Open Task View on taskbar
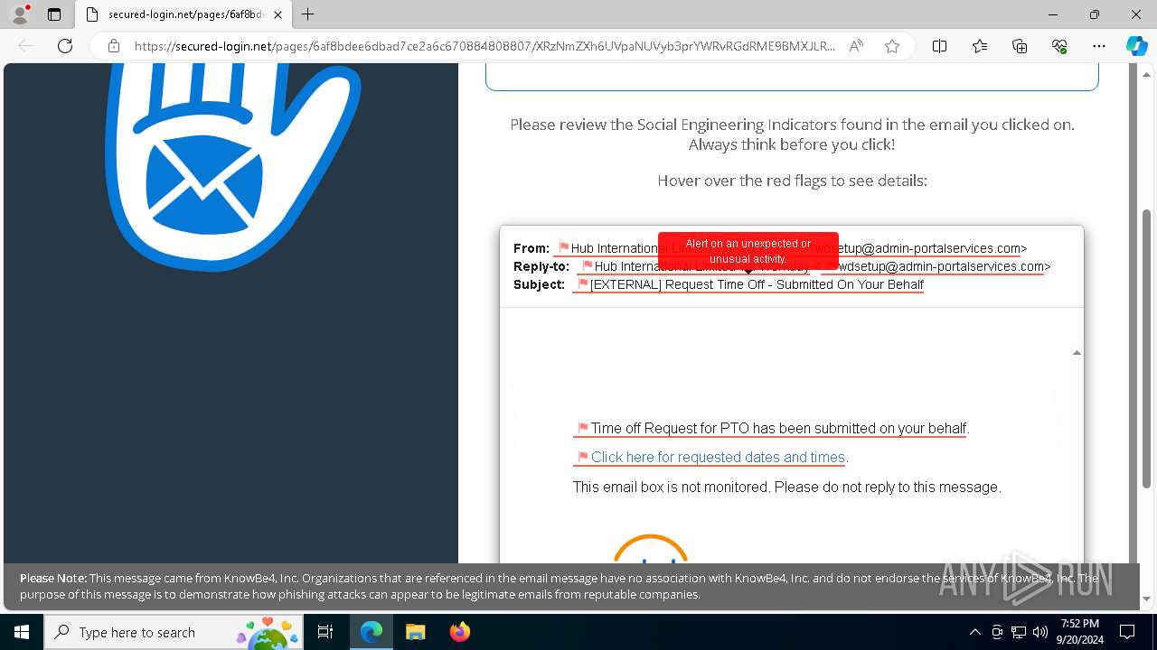Screen dimensions: 1157x650 (x=326, y=632)
